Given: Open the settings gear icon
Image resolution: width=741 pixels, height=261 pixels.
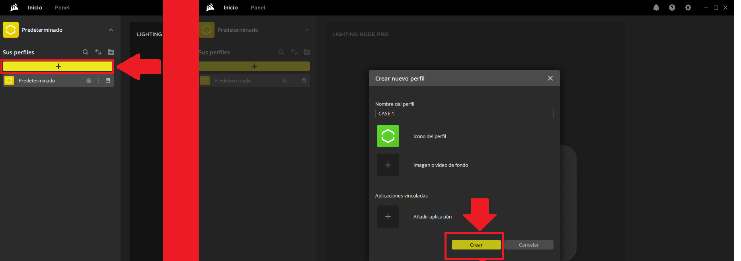Looking at the screenshot, I should [688, 8].
